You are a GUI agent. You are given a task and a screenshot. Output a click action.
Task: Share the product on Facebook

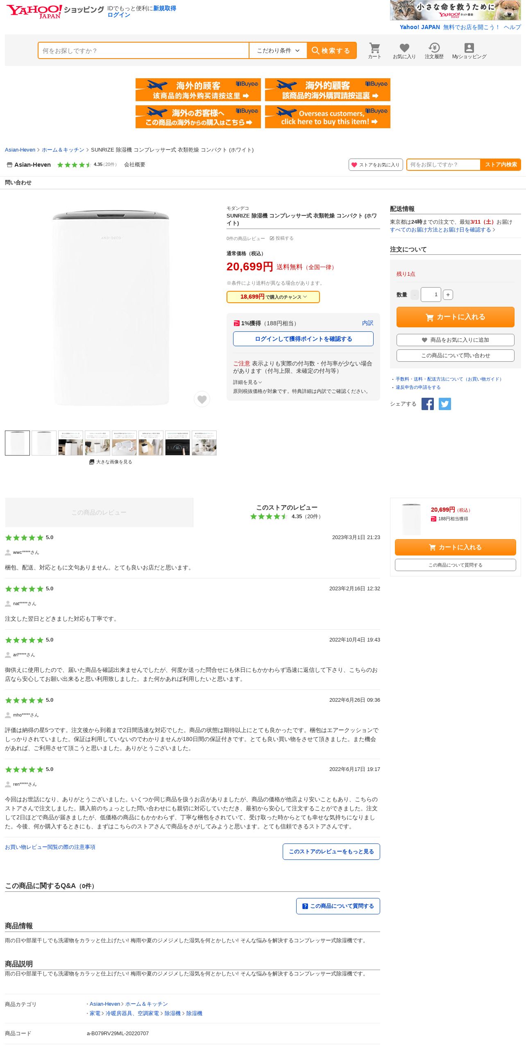pos(427,404)
